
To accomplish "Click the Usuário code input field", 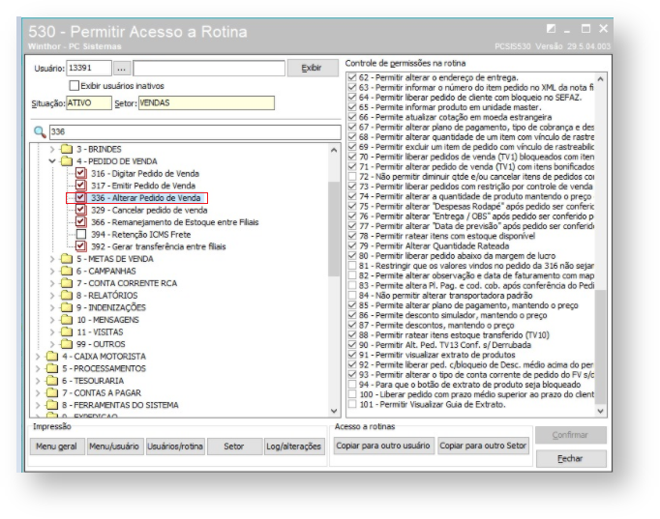I will coord(89,68).
